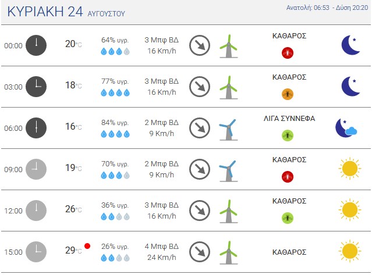Click the moon with cloud icon at 06:00
This screenshot has height=278, width=372.
pyautogui.click(x=346, y=128)
